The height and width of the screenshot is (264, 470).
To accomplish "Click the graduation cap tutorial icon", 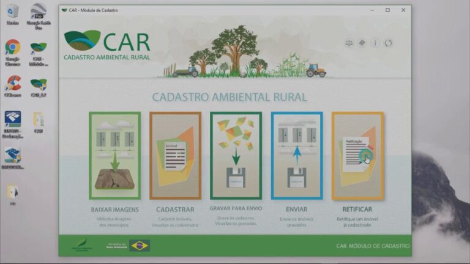I will click(362, 43).
